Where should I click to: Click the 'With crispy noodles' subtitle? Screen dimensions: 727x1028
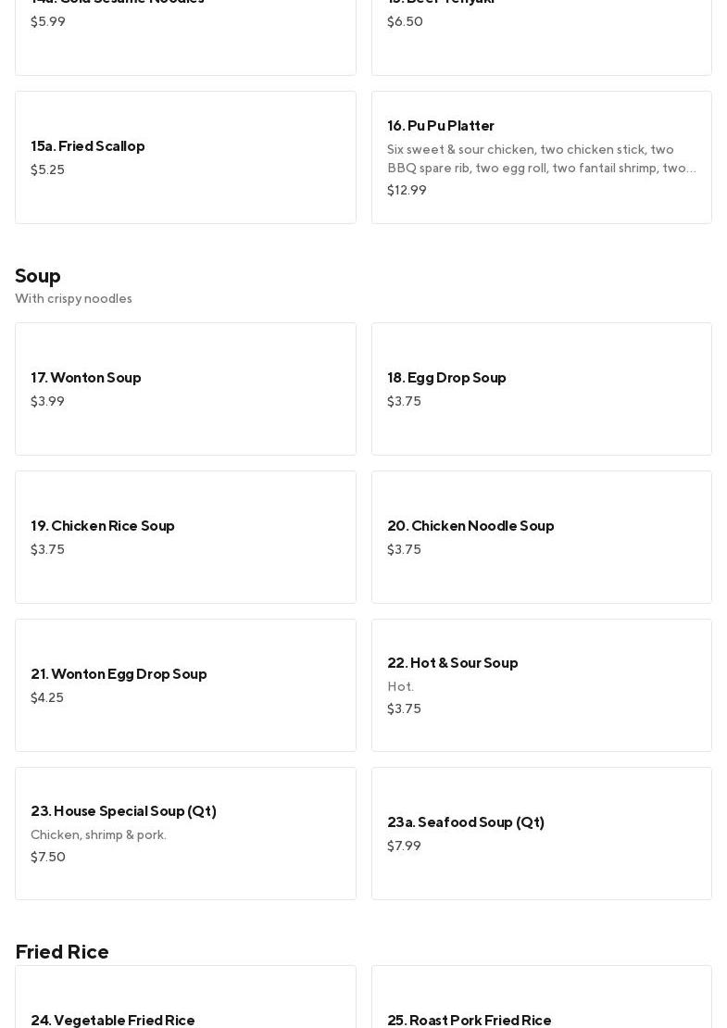pyautogui.click(x=73, y=298)
